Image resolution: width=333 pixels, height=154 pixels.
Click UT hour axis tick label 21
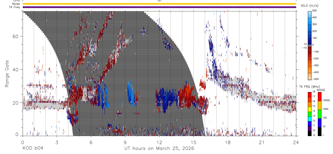click(262, 142)
